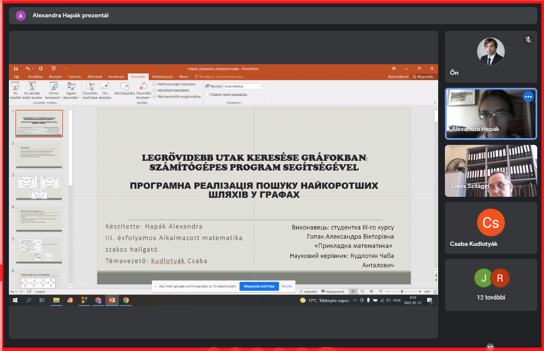Toggle Időzítések használata checkbox
The width and height of the screenshot is (544, 351).
(155, 90)
